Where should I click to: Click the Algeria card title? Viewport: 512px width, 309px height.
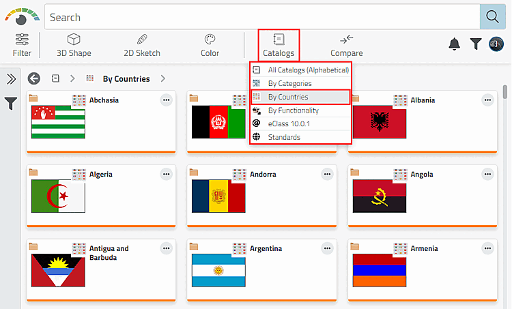coord(100,174)
